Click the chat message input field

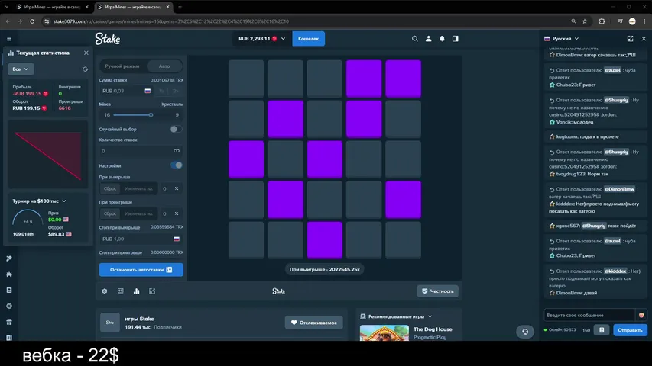[589, 316]
